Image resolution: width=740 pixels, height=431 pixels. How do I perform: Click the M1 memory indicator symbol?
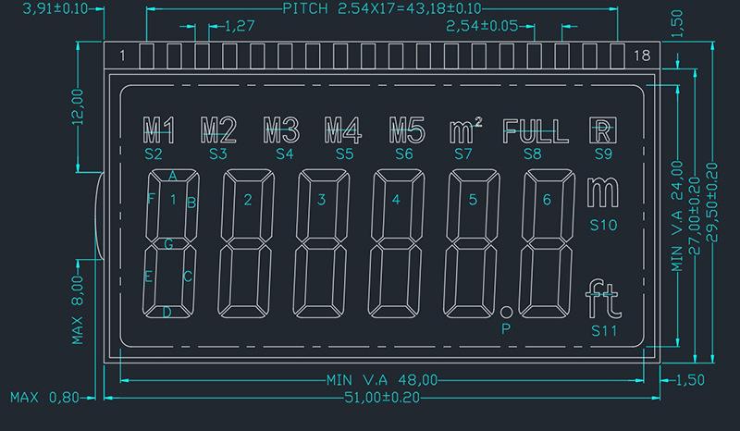[158, 129]
